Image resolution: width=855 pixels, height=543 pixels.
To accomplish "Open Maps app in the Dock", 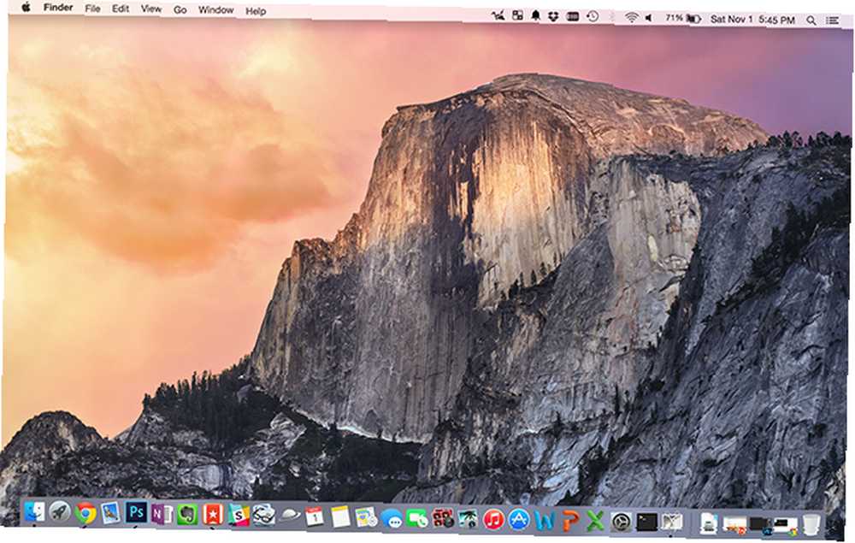I will (x=366, y=516).
